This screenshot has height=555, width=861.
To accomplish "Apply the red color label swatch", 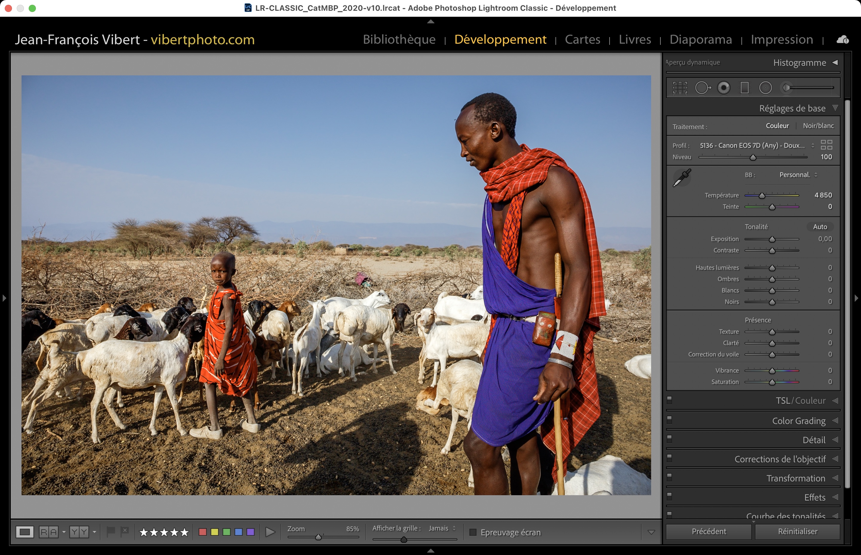I will pos(202,532).
